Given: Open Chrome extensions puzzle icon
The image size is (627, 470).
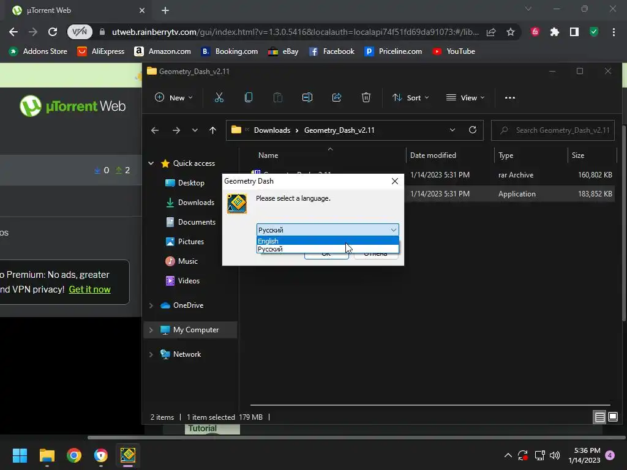Looking at the screenshot, I should pyautogui.click(x=554, y=32).
